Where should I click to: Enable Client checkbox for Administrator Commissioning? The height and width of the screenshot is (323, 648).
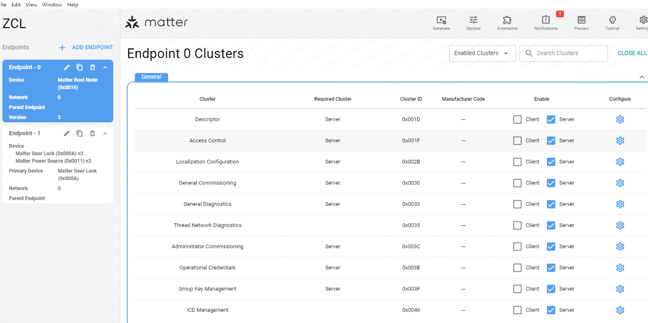click(x=517, y=247)
